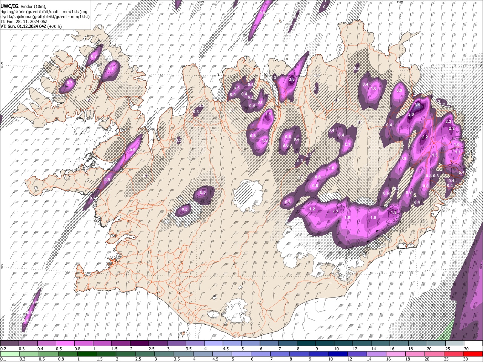The image size is (483, 362).
Task: Click the 15W longitude label
Action: [x=400, y=2]
